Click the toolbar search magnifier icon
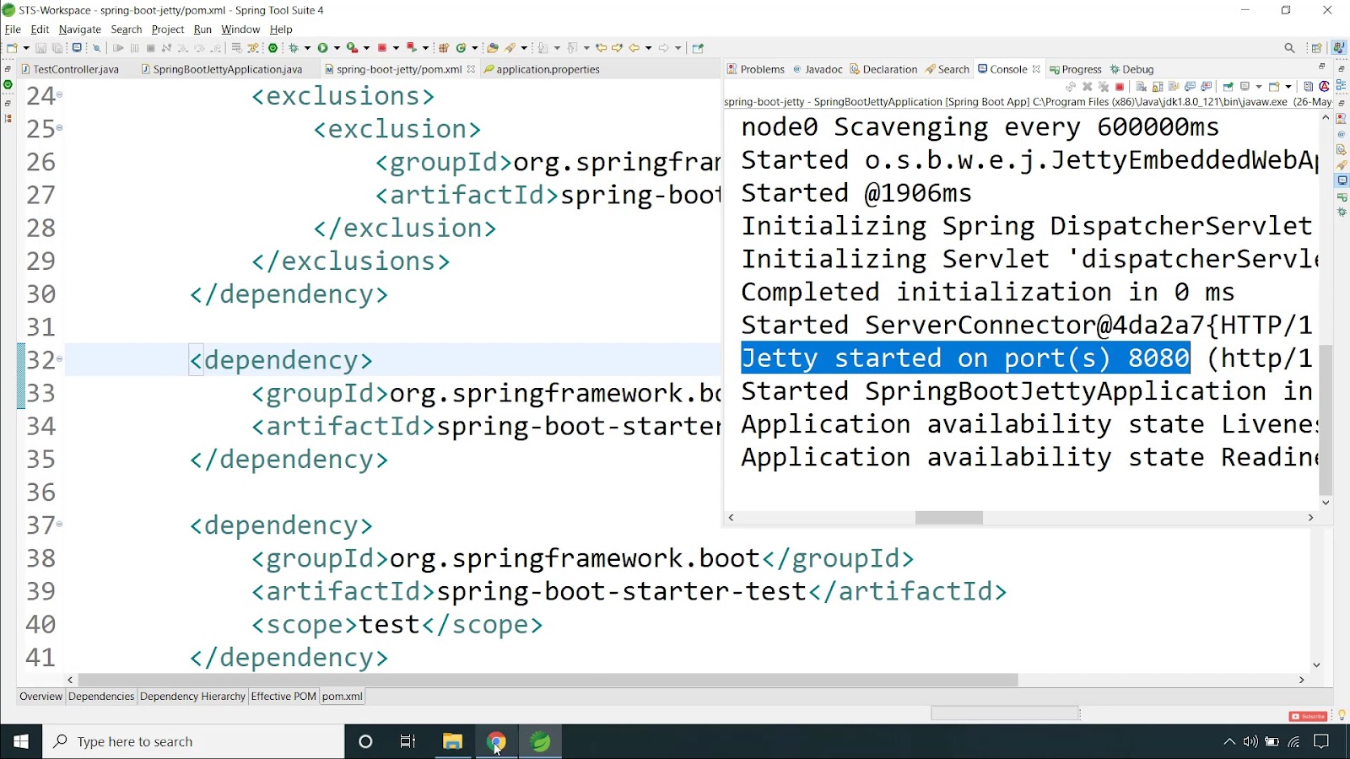 tap(1289, 48)
